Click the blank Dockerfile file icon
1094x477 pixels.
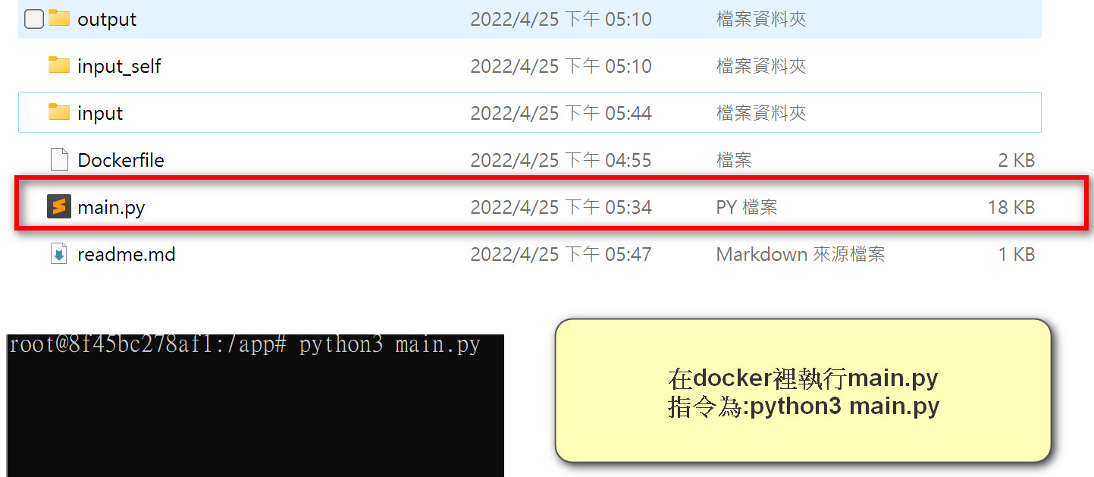tap(59, 159)
